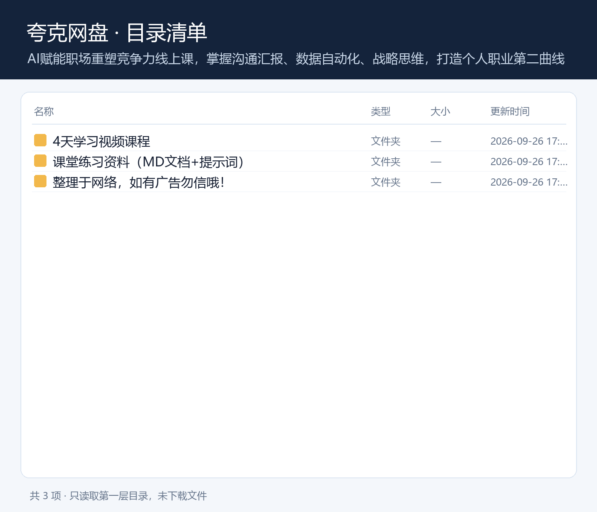The width and height of the screenshot is (597, 512).
Task: Click the folder icon beside 4天学习视频课程
Action: (40, 140)
